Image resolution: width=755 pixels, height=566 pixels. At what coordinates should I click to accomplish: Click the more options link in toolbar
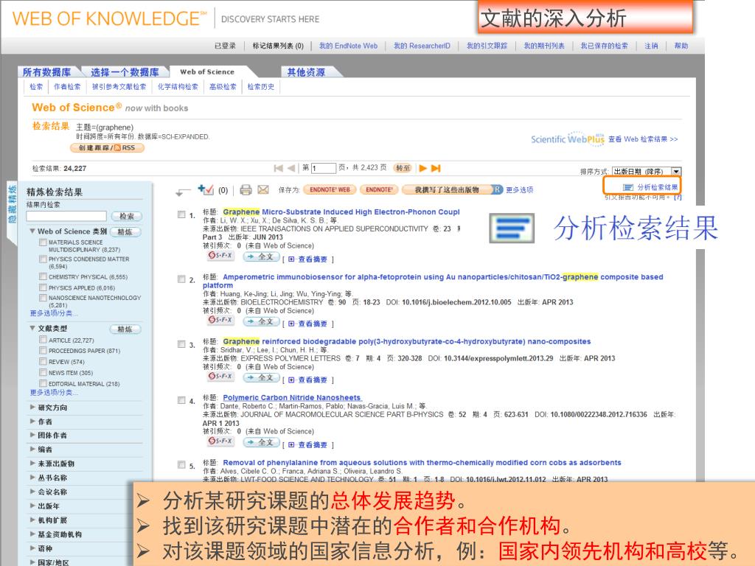coord(520,189)
